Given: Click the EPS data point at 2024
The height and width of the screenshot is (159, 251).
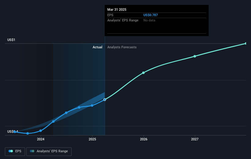Looking at the screenshot, I should 41,131.
